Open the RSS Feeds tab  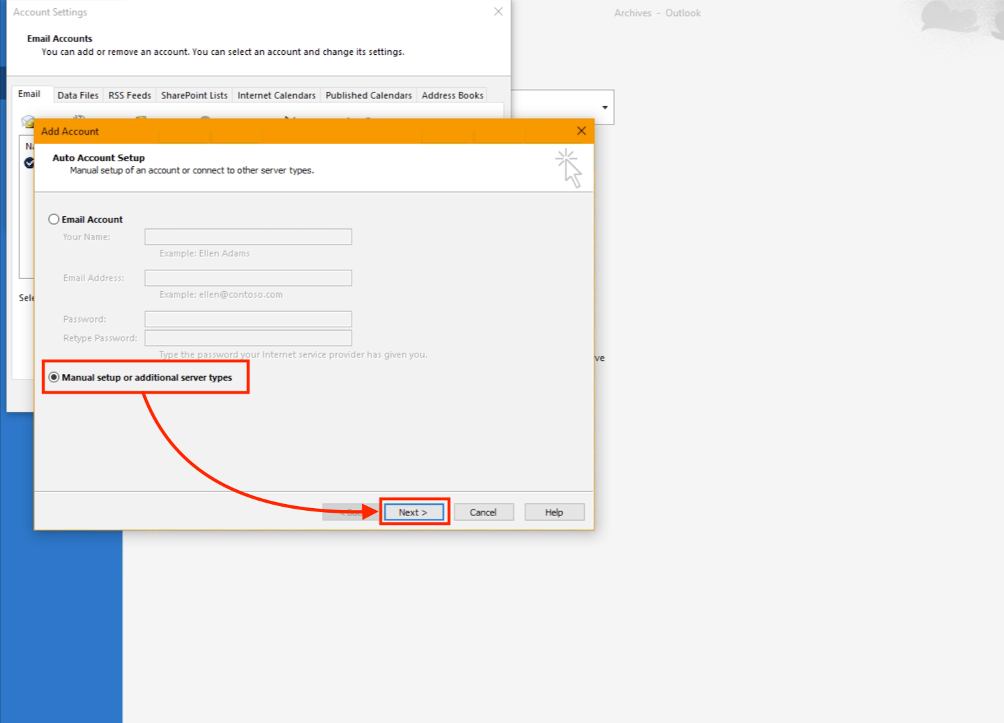pyautogui.click(x=129, y=96)
